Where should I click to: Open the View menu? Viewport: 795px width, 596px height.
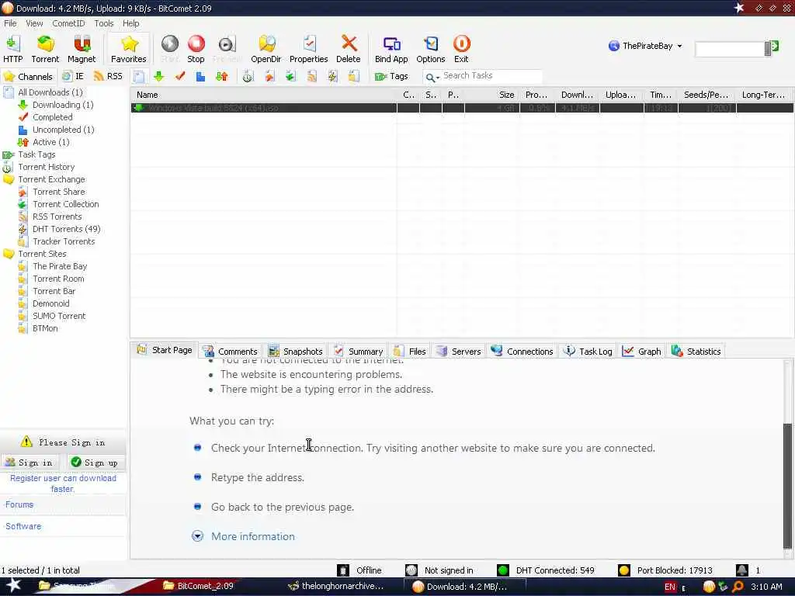(x=34, y=23)
